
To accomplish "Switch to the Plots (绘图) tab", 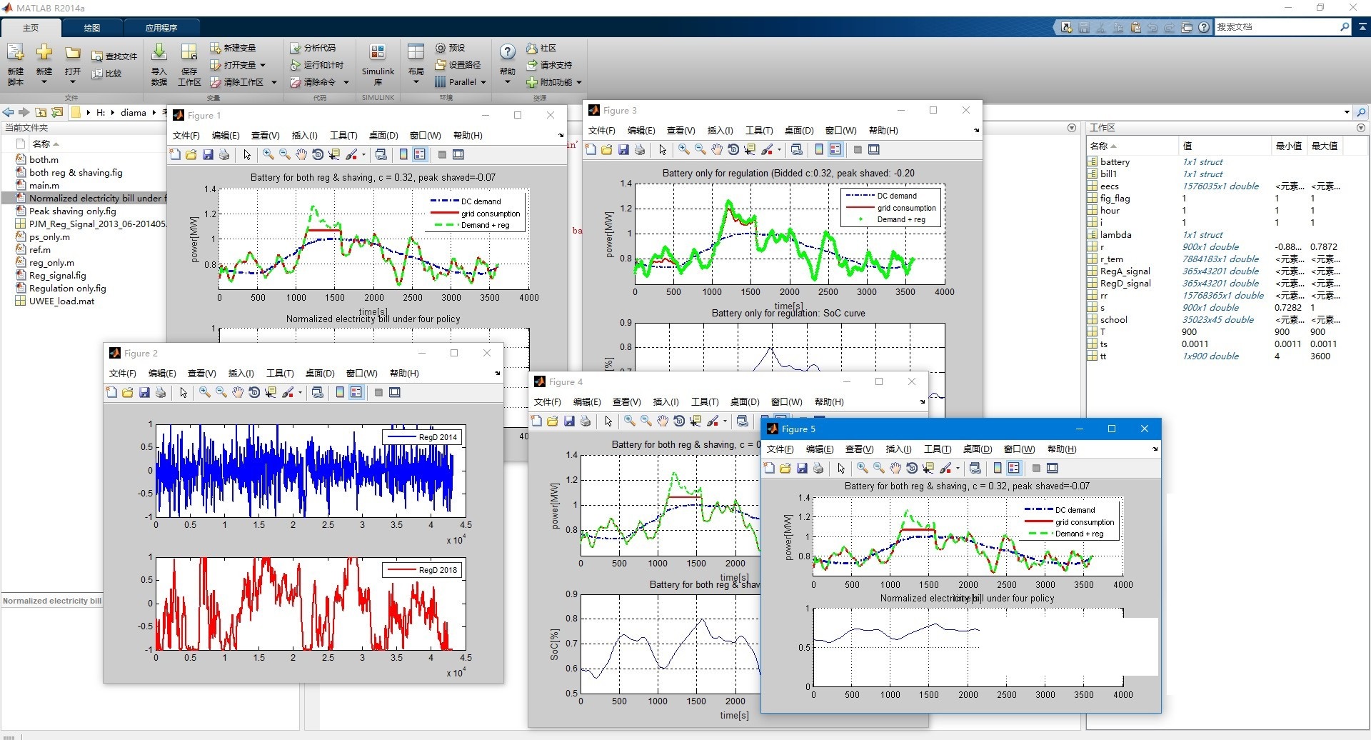I will coord(92,28).
